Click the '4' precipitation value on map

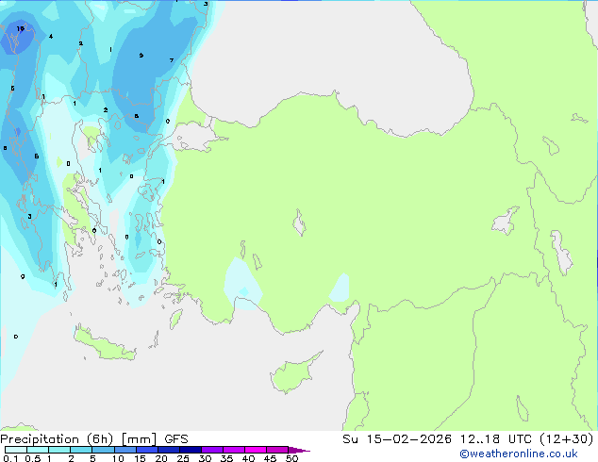tap(51, 37)
